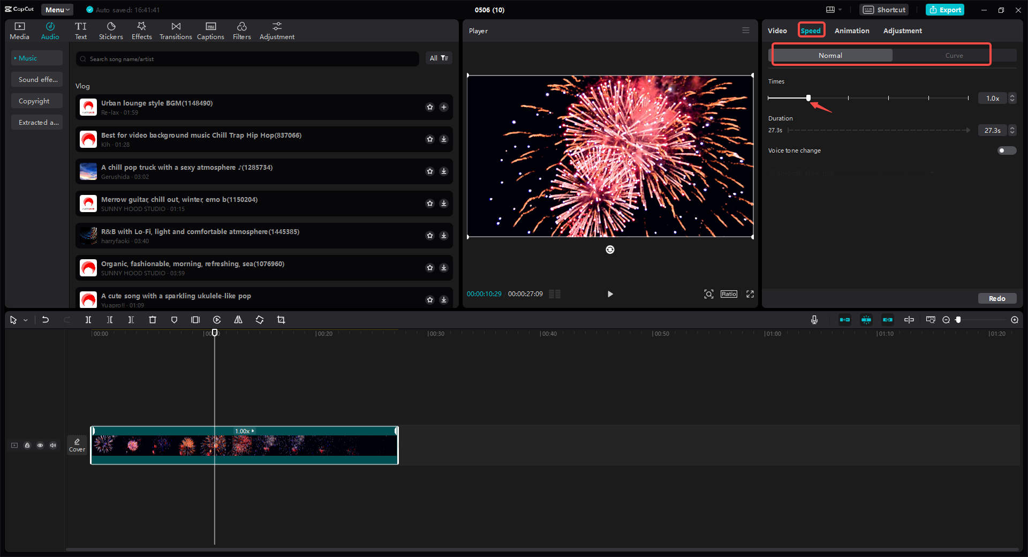
Task: Click the Delete clip trash icon
Action: tap(153, 320)
